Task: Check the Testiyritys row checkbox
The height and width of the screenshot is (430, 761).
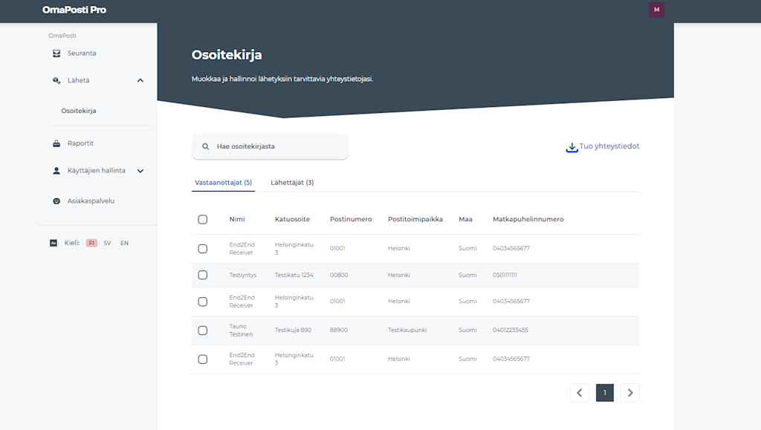Action: pyautogui.click(x=203, y=275)
